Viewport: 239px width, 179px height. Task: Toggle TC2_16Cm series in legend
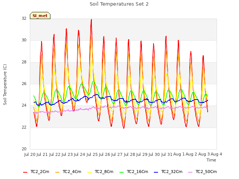134,172
